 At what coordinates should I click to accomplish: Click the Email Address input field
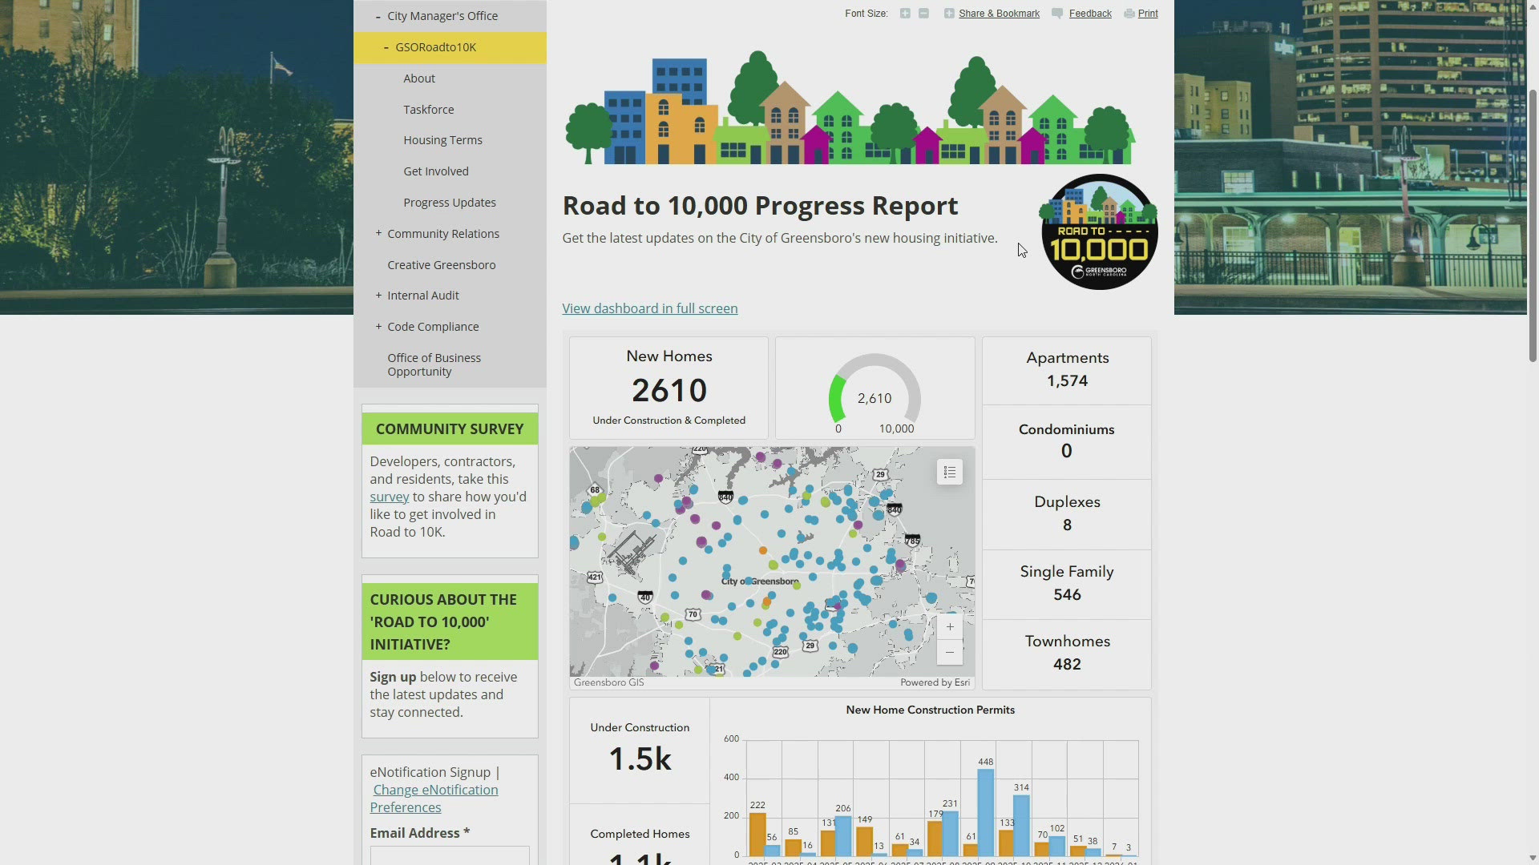coord(449,855)
